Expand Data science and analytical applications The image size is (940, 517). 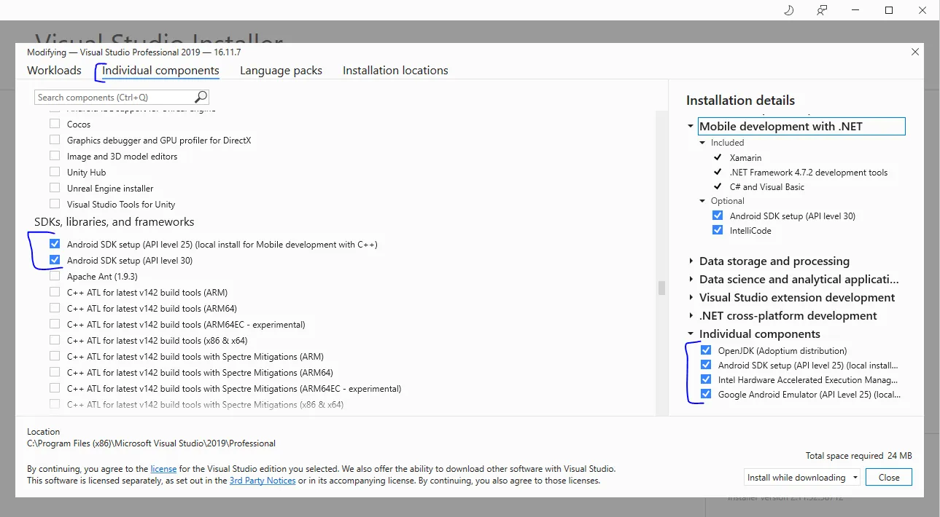pos(691,280)
